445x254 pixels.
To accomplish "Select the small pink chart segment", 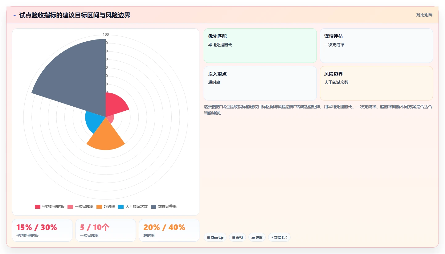I will pyautogui.click(x=110, y=119).
